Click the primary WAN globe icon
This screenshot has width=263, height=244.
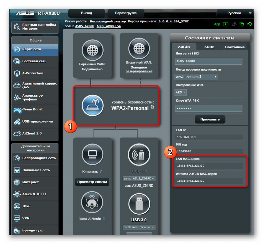point(92,50)
